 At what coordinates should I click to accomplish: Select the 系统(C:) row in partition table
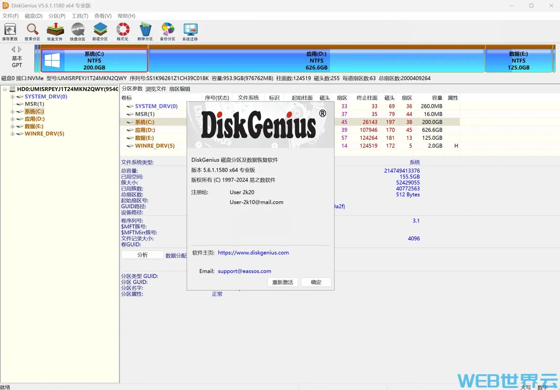point(290,122)
